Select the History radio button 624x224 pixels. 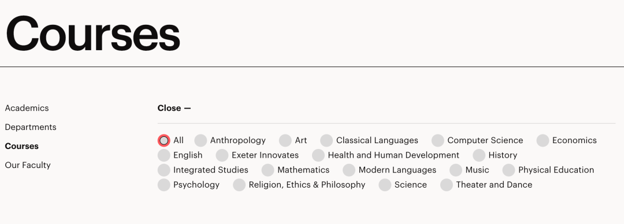point(479,155)
